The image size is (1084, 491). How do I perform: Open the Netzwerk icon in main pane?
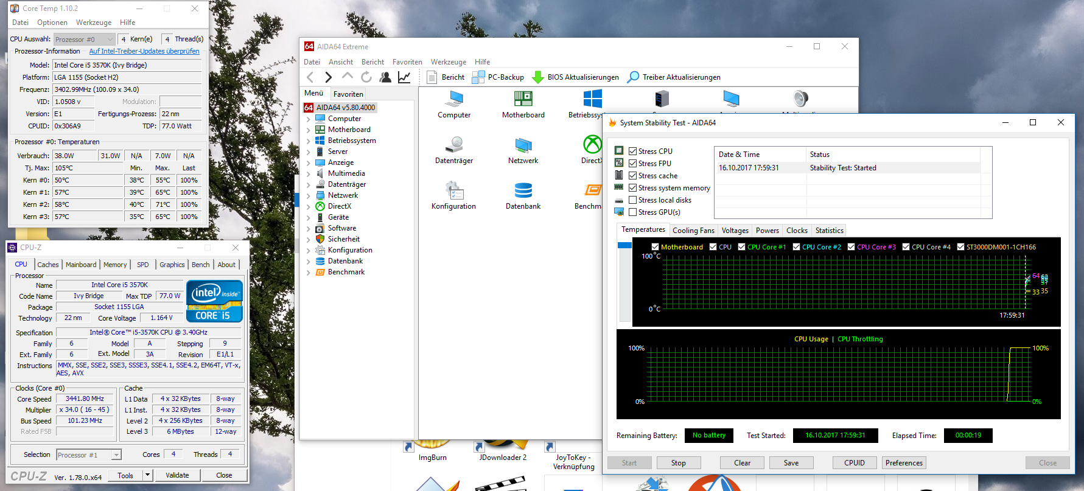coord(523,150)
